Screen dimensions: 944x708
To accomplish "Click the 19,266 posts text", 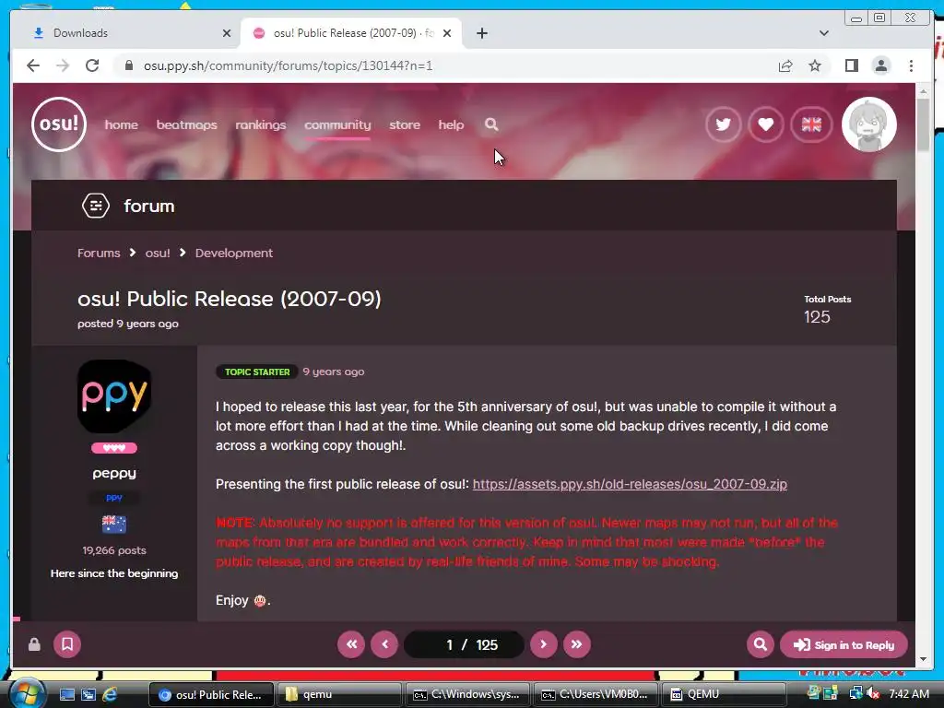I will pos(113,550).
